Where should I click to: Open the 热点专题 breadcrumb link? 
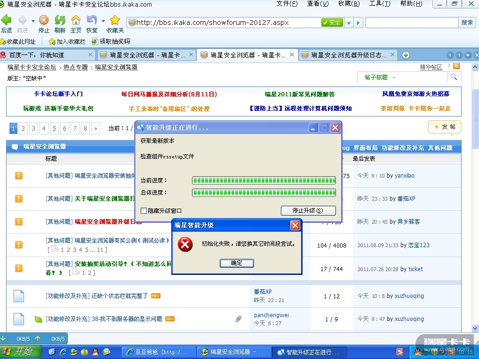tap(75, 67)
